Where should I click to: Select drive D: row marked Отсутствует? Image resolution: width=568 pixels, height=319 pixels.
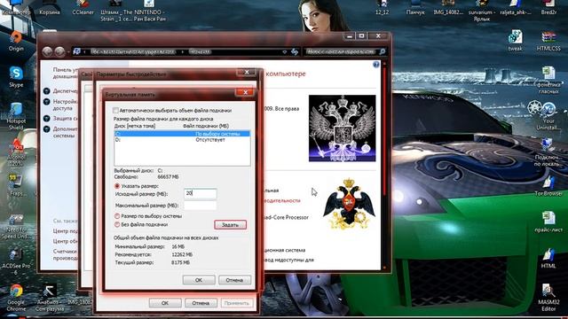coord(182,140)
